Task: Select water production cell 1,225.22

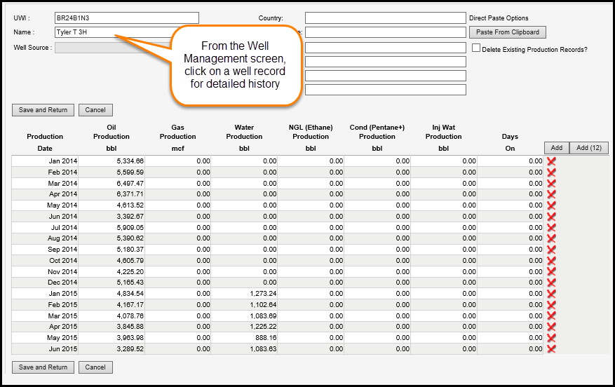Action: point(244,327)
